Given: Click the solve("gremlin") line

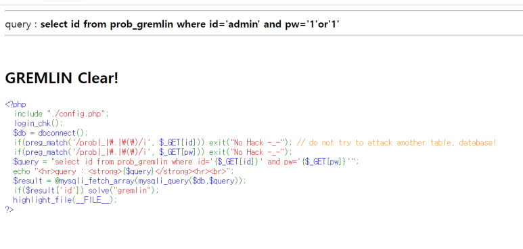Looking at the screenshot, I should 87,191.
